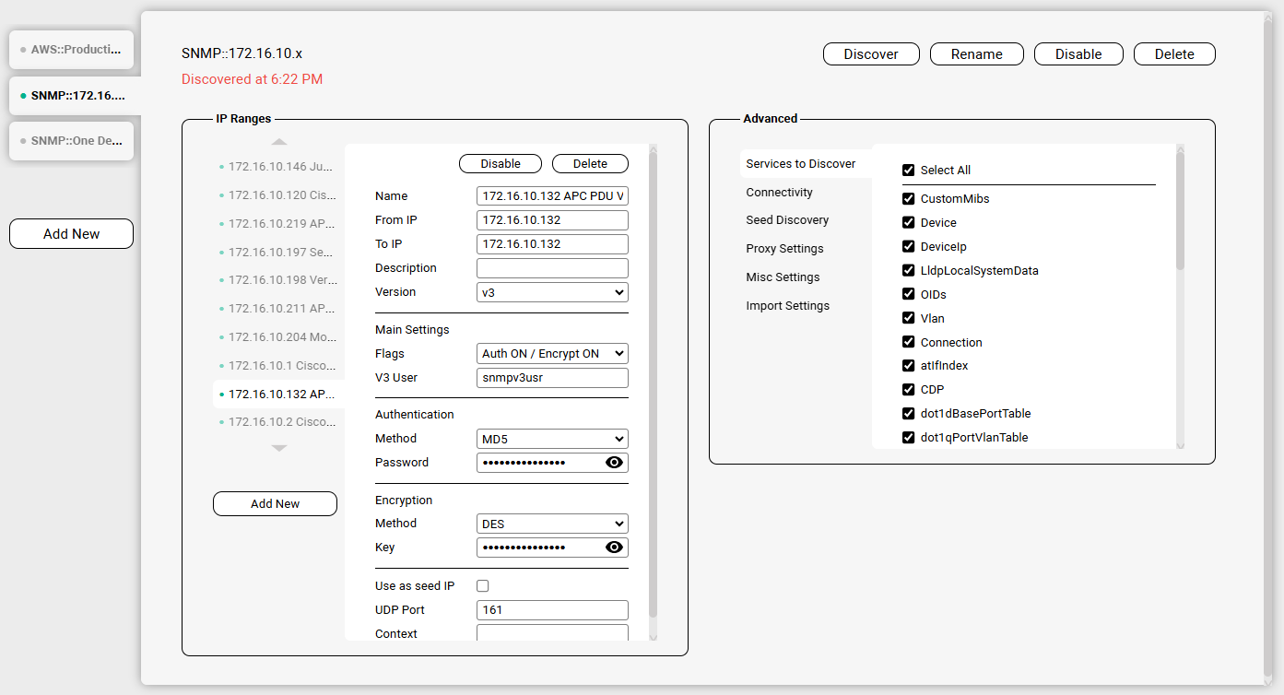
Task: Open the SNMP Version dropdown
Action: pyautogui.click(x=552, y=292)
